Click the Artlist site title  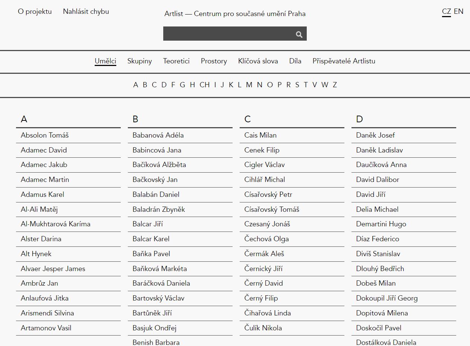[x=235, y=14]
